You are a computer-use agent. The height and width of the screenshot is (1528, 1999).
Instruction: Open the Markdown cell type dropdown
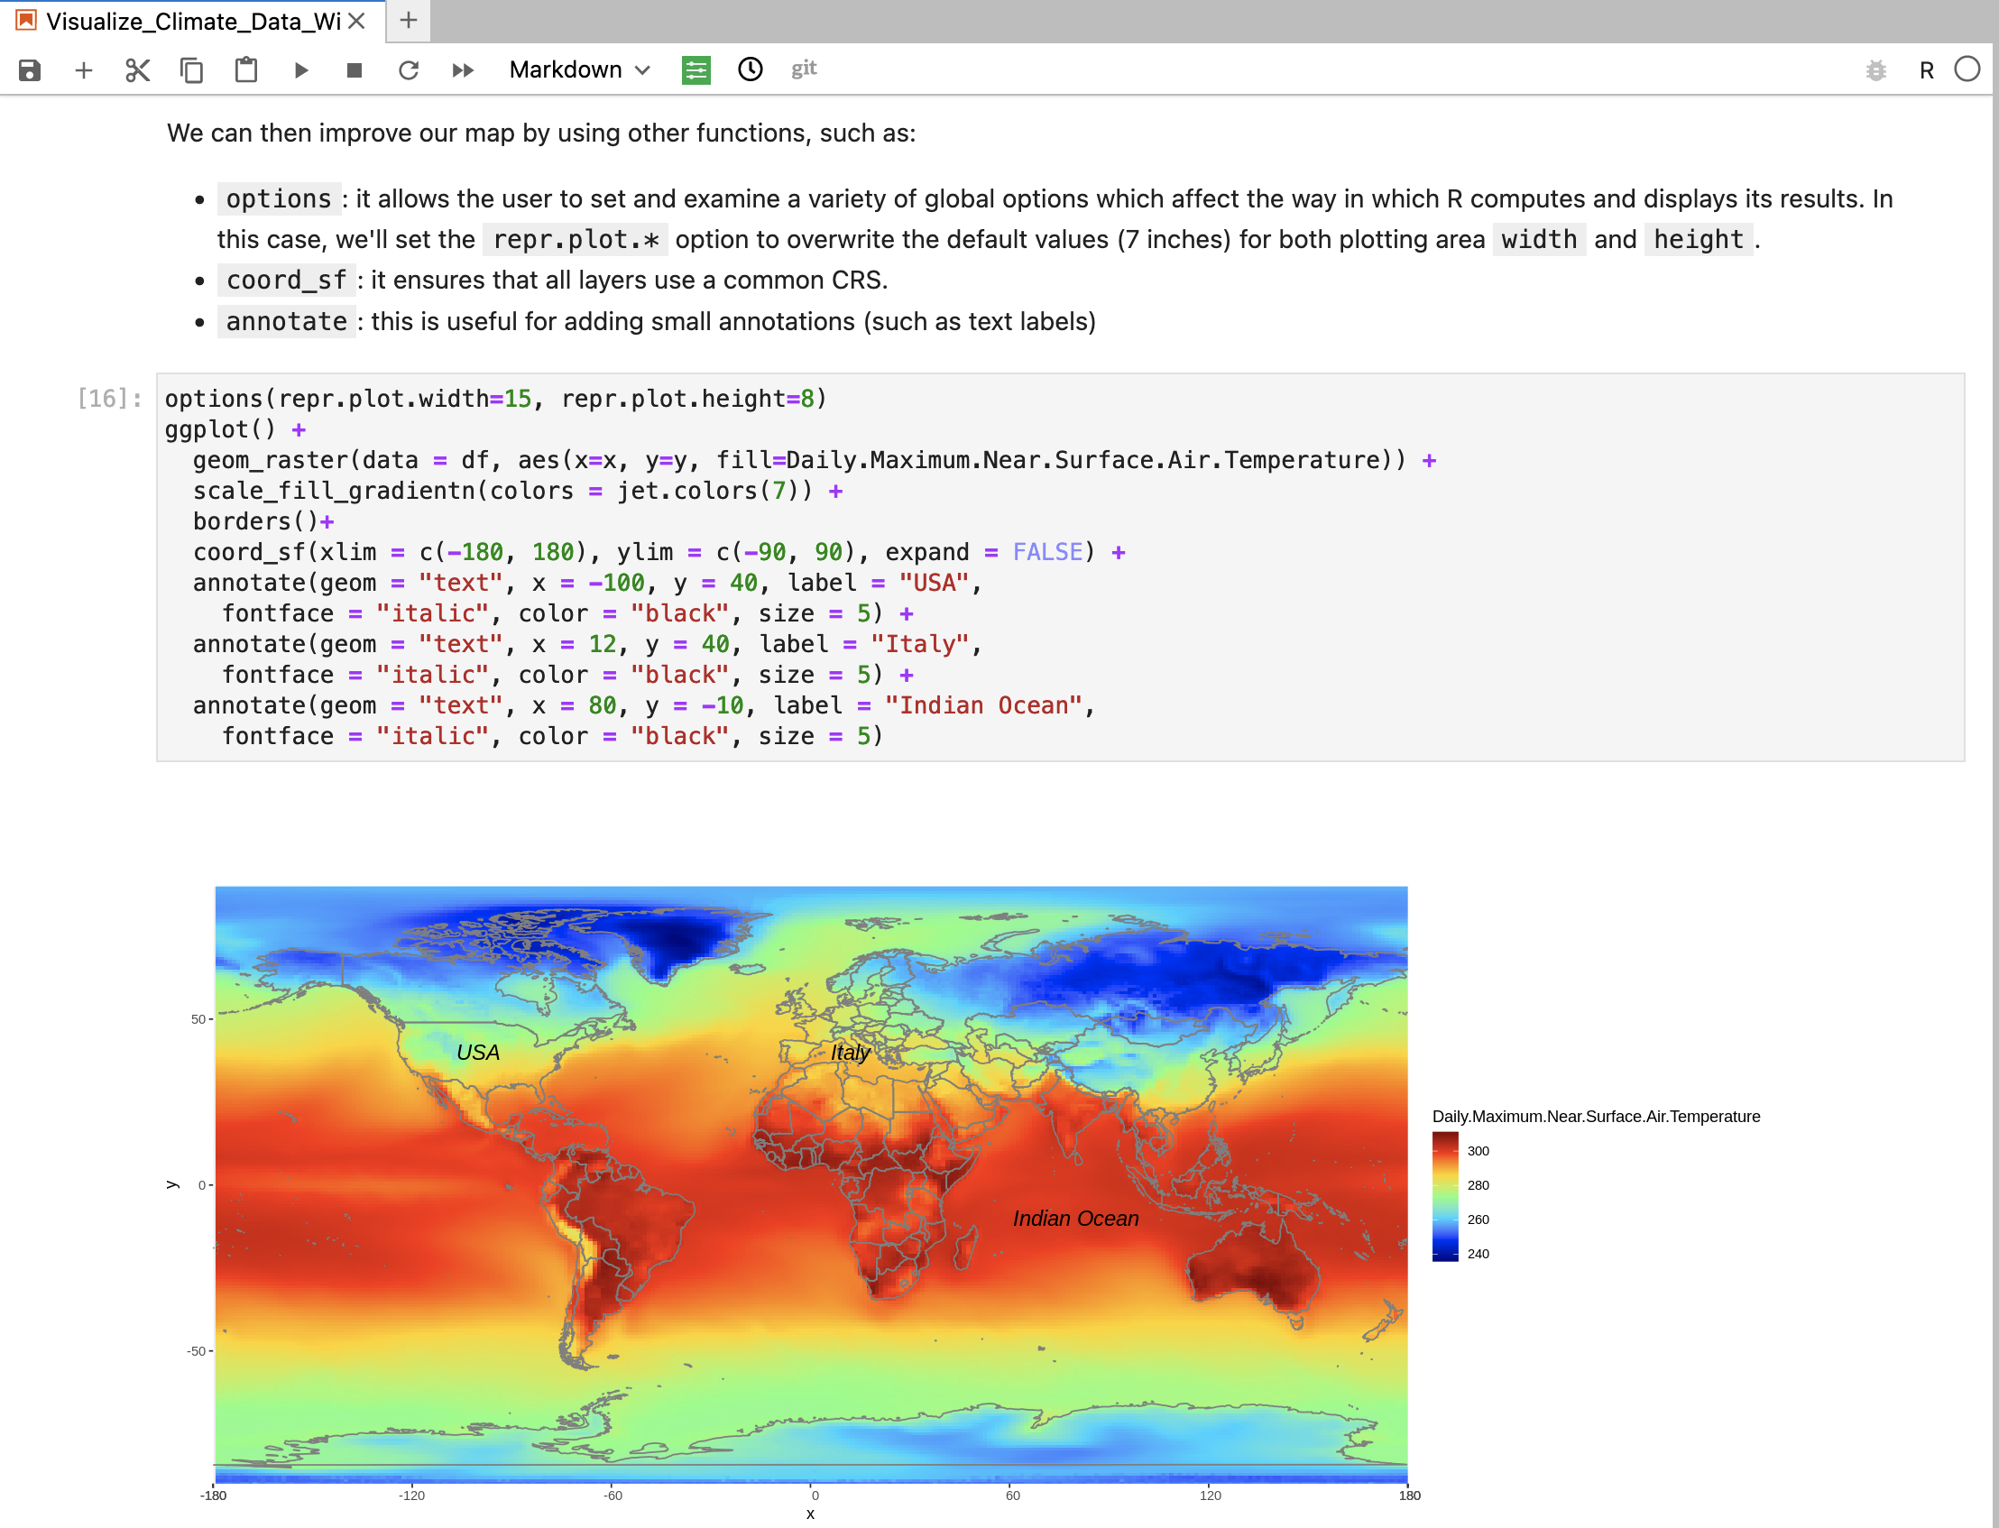pos(579,70)
